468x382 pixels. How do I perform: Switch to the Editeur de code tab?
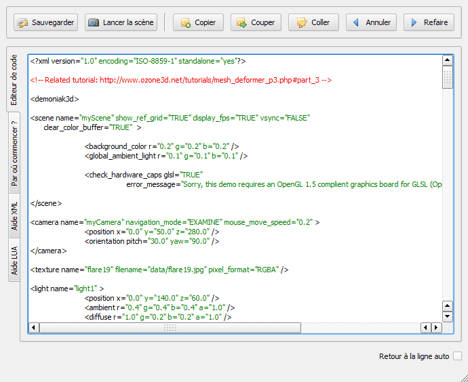click(x=14, y=80)
